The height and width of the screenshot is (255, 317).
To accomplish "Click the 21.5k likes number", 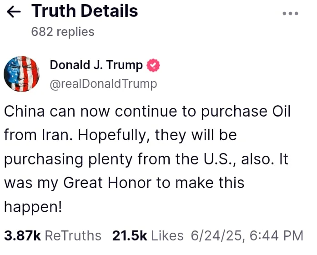I will tap(130, 235).
